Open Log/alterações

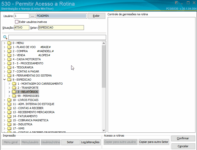90,142
